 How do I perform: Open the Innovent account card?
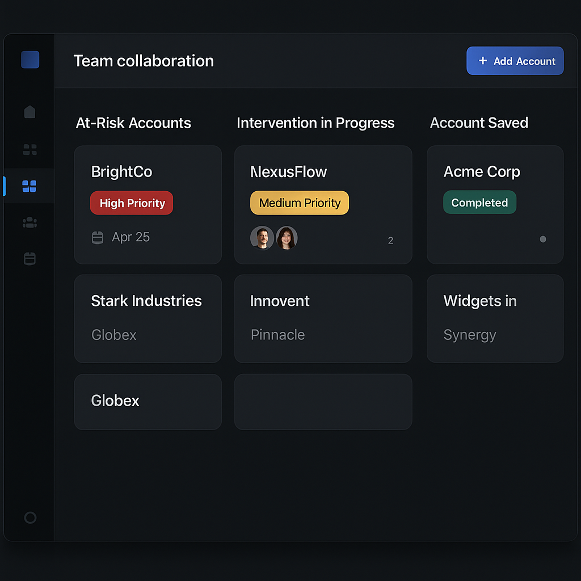[x=323, y=319]
